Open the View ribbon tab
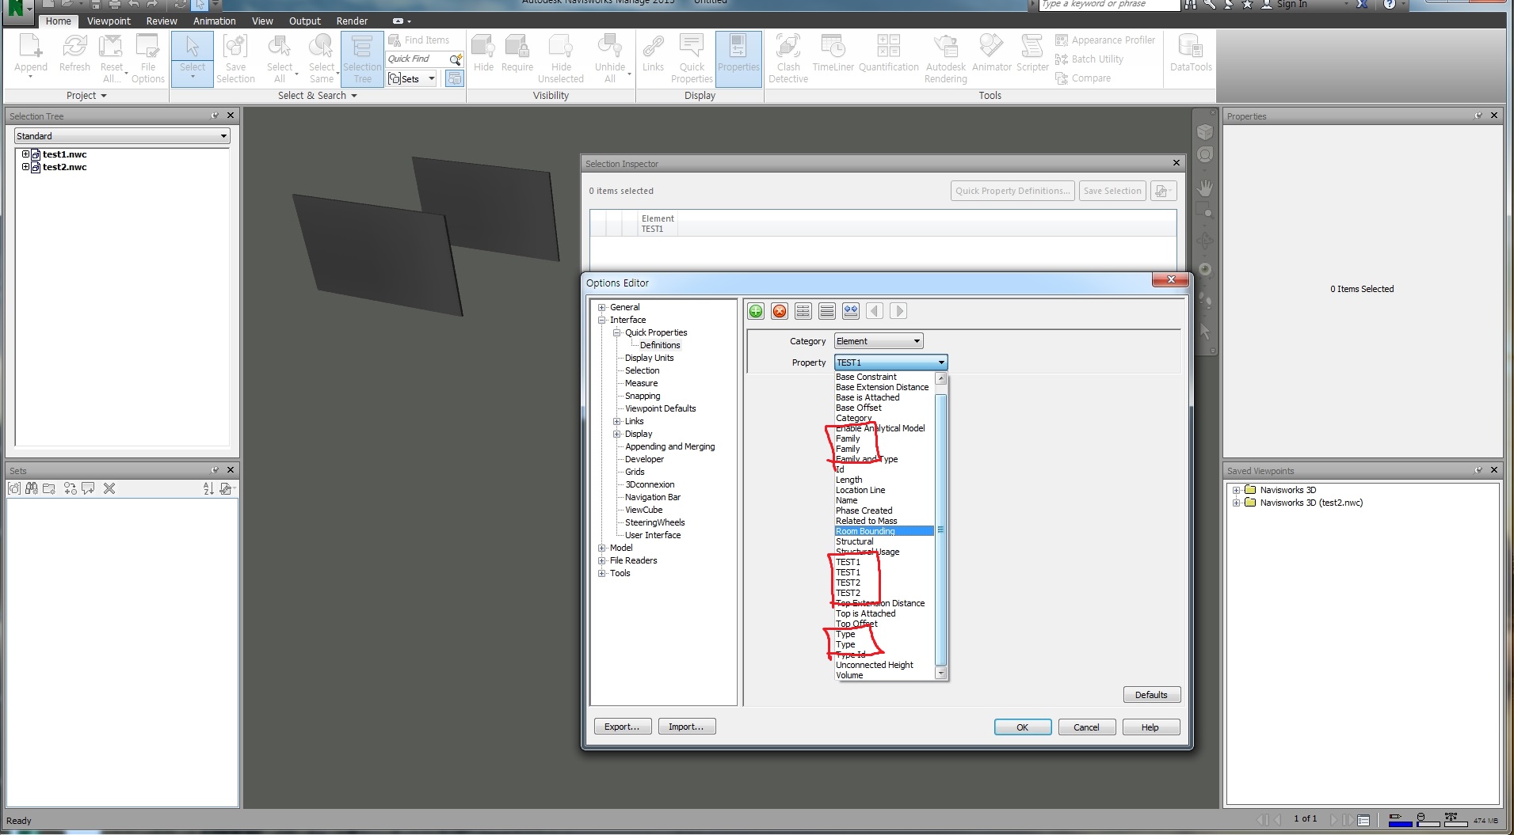This screenshot has height=835, width=1514. (x=262, y=21)
